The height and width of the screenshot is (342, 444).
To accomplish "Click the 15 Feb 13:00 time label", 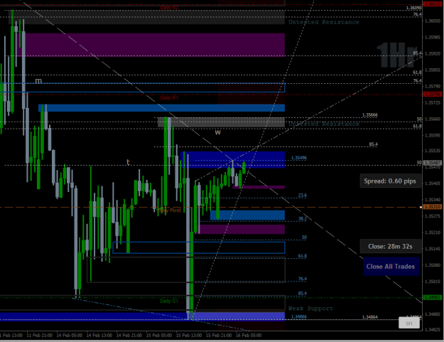I will (x=189, y=335).
